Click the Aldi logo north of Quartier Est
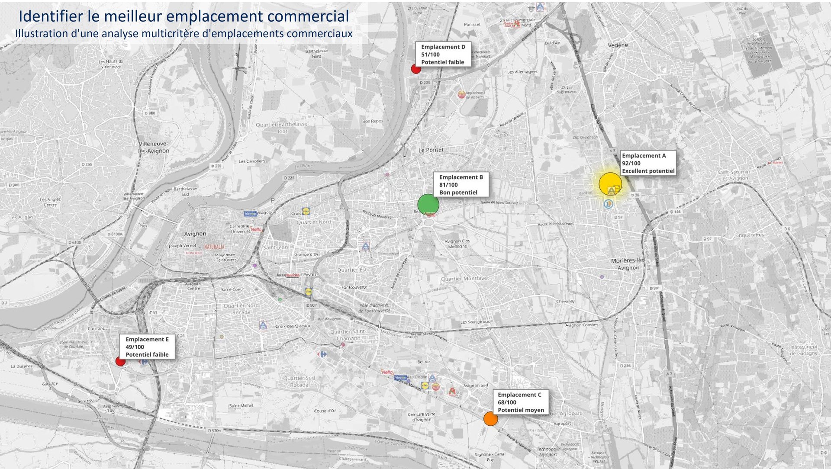The height and width of the screenshot is (469, 831). tap(366, 247)
